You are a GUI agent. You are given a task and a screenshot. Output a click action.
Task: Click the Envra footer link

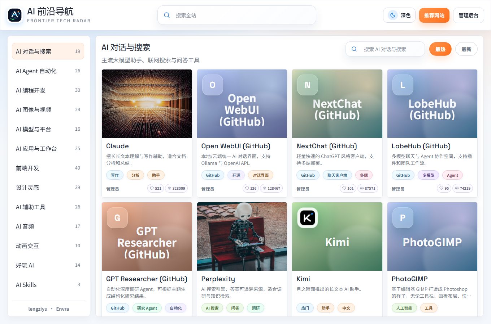[x=62, y=309]
